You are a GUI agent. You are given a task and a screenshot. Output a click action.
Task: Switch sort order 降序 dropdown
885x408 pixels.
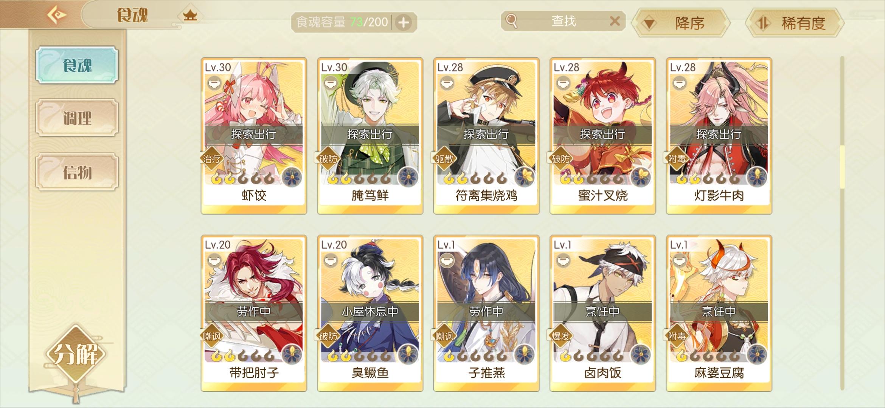click(x=681, y=23)
